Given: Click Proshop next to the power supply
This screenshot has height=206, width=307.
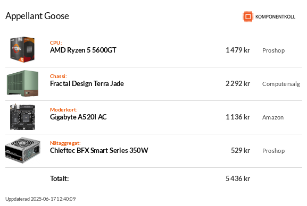Looking at the screenshot, I should click(x=273, y=151).
